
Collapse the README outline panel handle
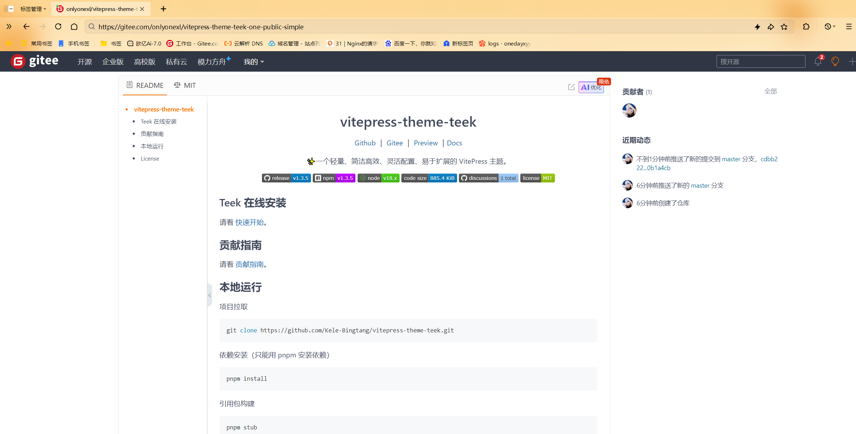[x=209, y=295]
